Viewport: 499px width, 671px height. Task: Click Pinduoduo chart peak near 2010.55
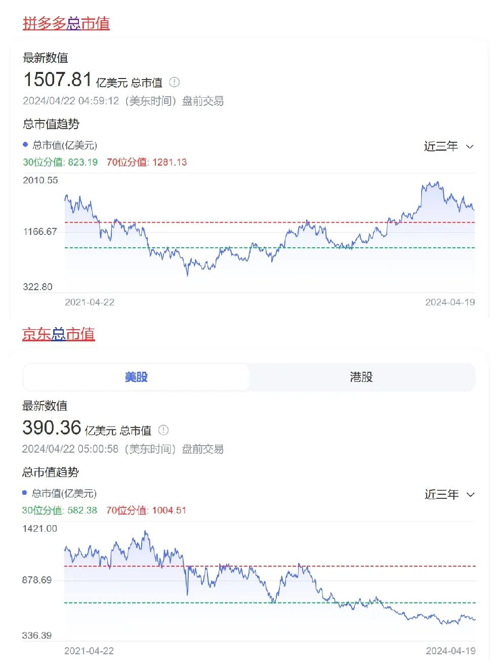click(436, 183)
